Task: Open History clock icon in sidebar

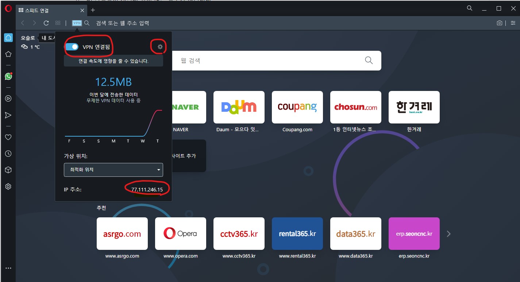Action: 8,154
